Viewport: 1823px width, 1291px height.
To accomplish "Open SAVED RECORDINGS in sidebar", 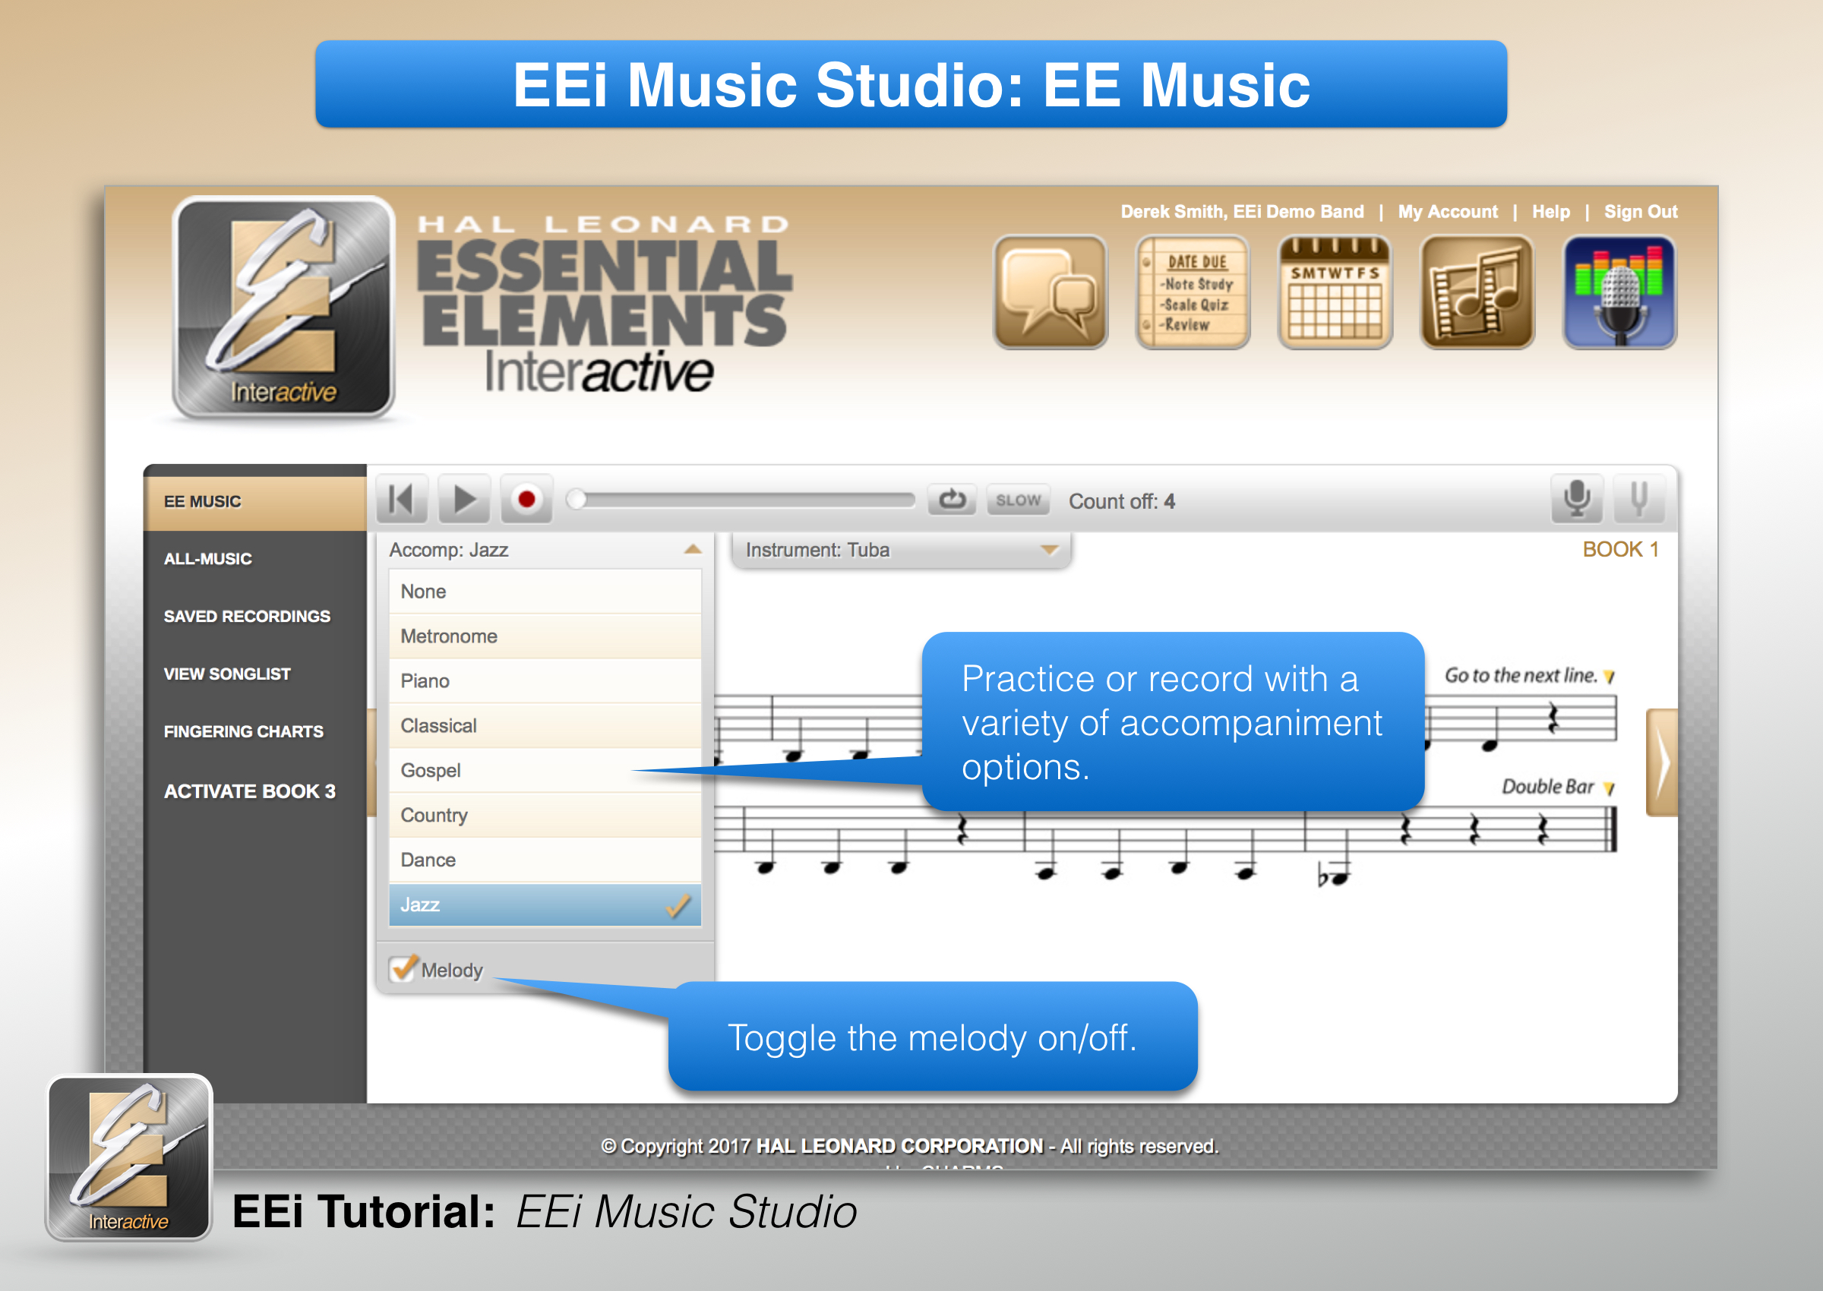I will click(248, 616).
